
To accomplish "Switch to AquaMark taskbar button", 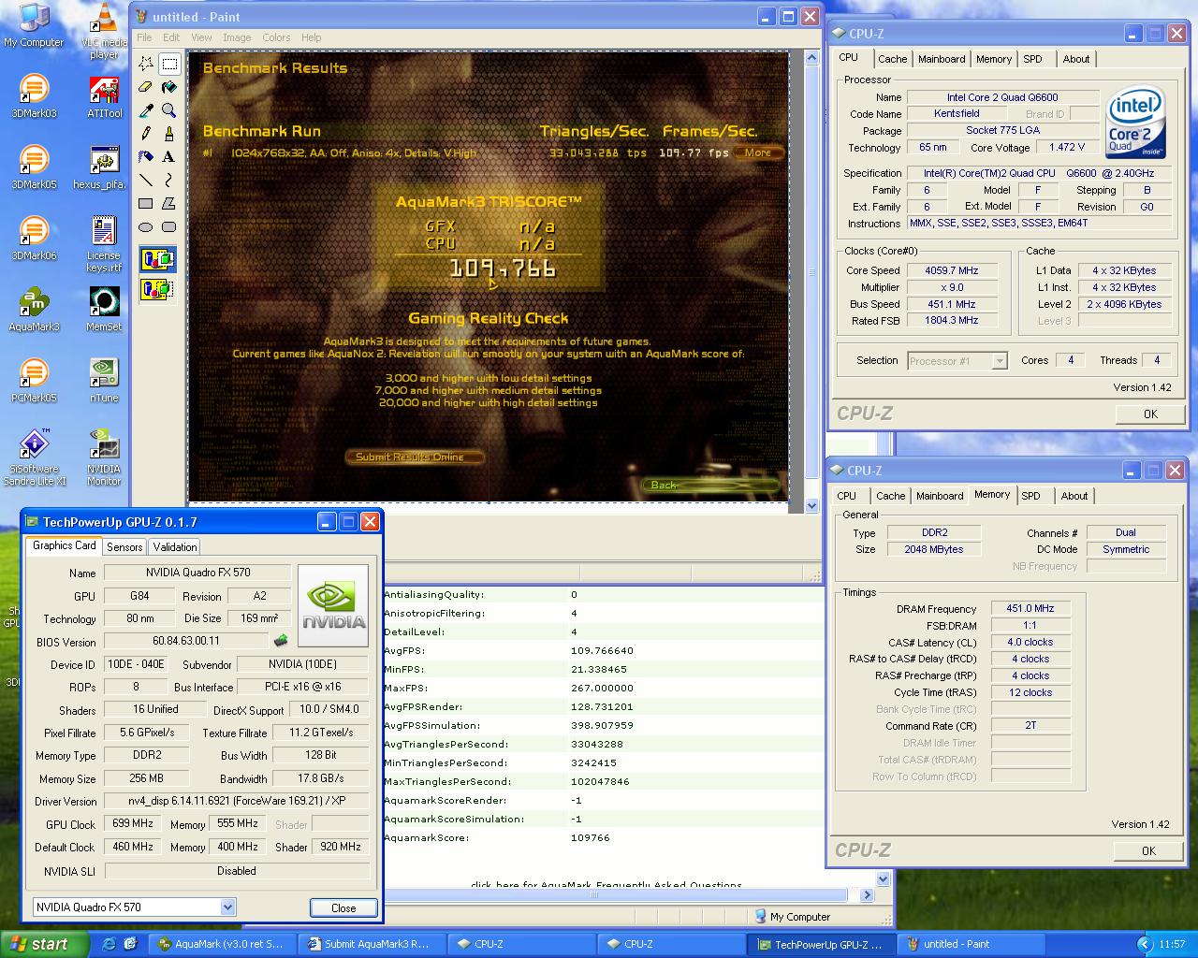I will click(x=223, y=944).
